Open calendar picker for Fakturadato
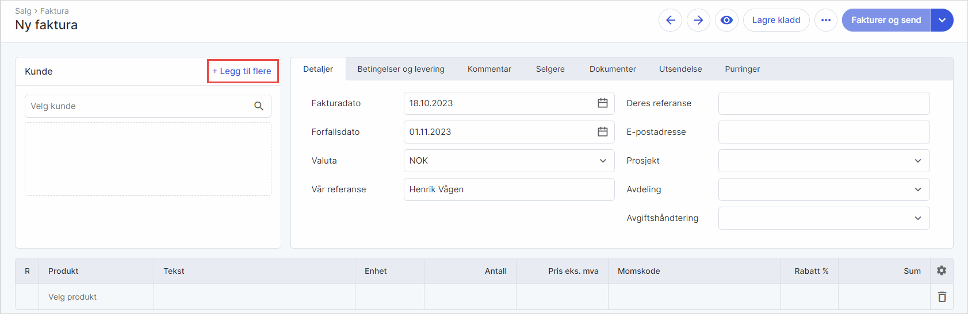 click(602, 103)
